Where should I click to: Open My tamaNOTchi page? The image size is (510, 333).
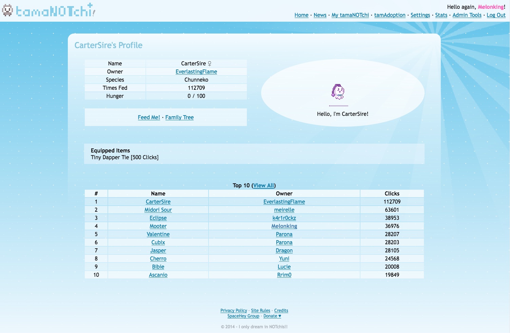click(x=350, y=15)
